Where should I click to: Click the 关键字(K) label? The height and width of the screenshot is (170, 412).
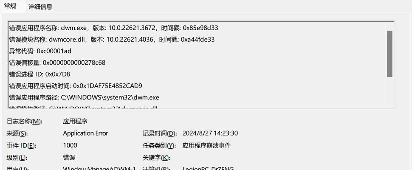(156, 158)
